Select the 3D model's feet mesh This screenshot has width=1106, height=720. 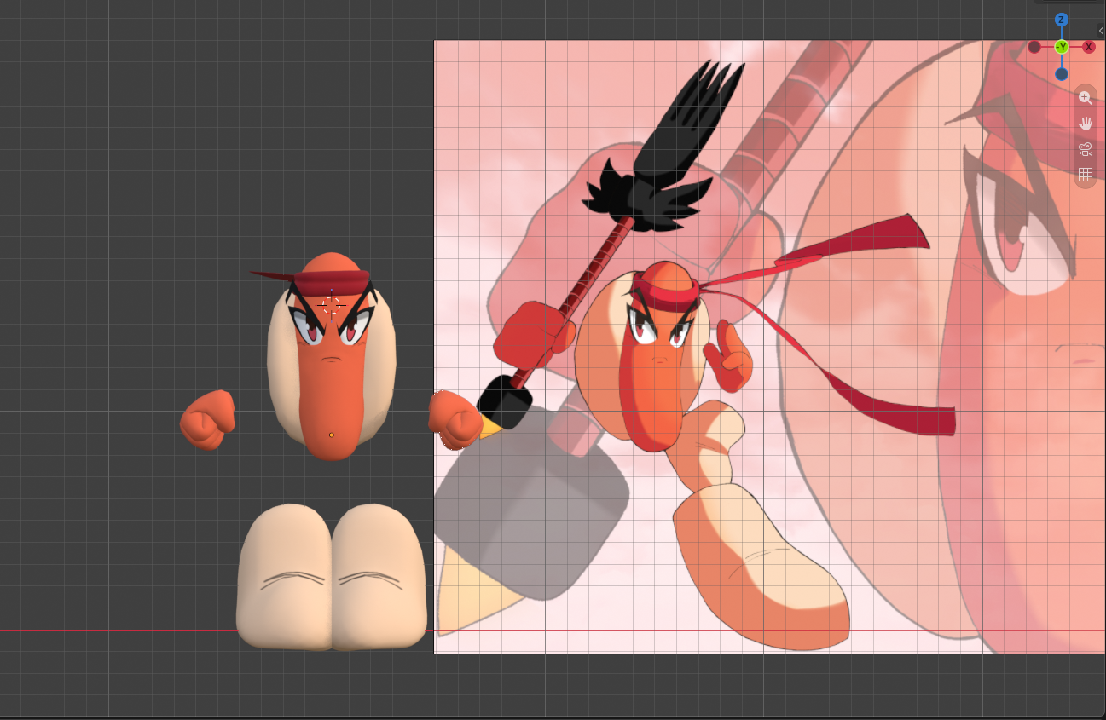coord(332,576)
